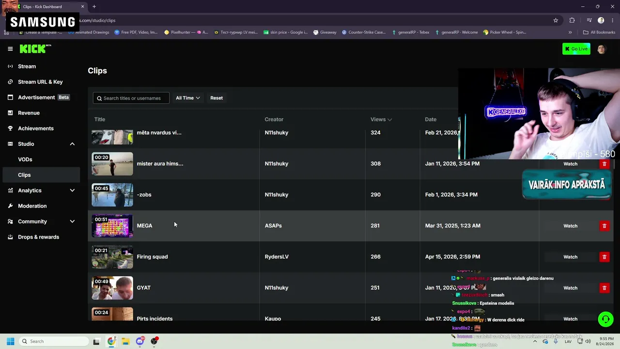Watch the GYAT clip
Viewport: 620px width, 349px height.
coord(570,288)
